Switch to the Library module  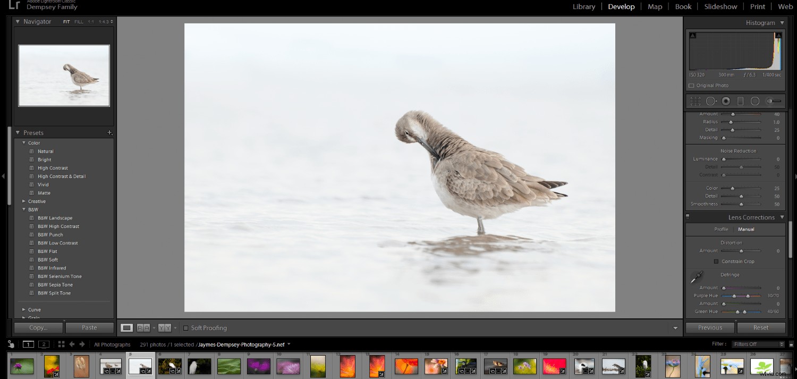point(584,6)
